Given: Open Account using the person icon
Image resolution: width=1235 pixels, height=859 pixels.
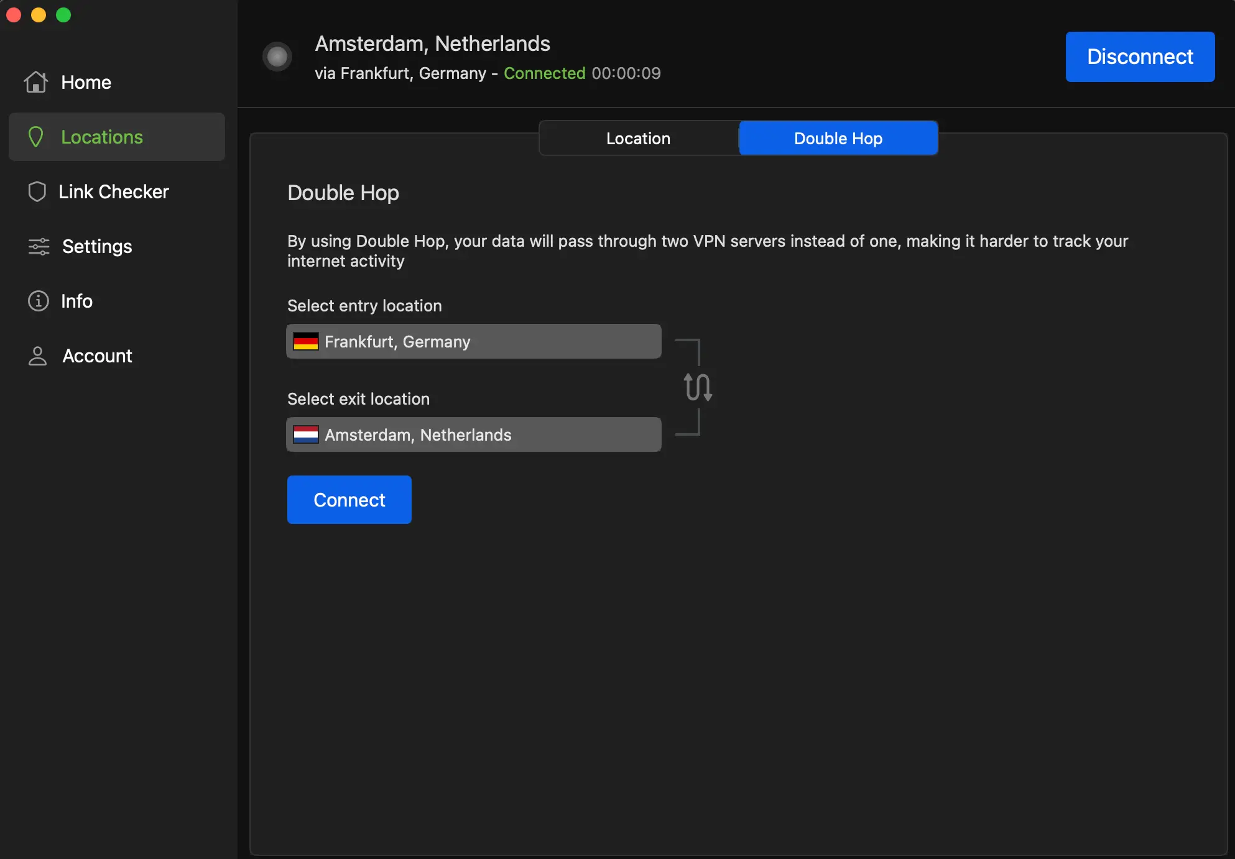Looking at the screenshot, I should (37, 356).
